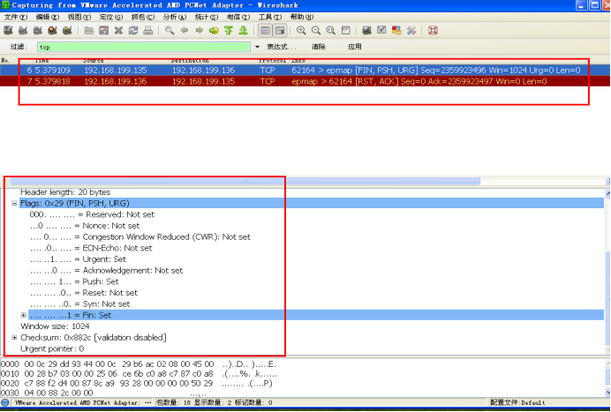The image size is (611, 412).
Task: Open the 统计 menu
Action: [206, 17]
